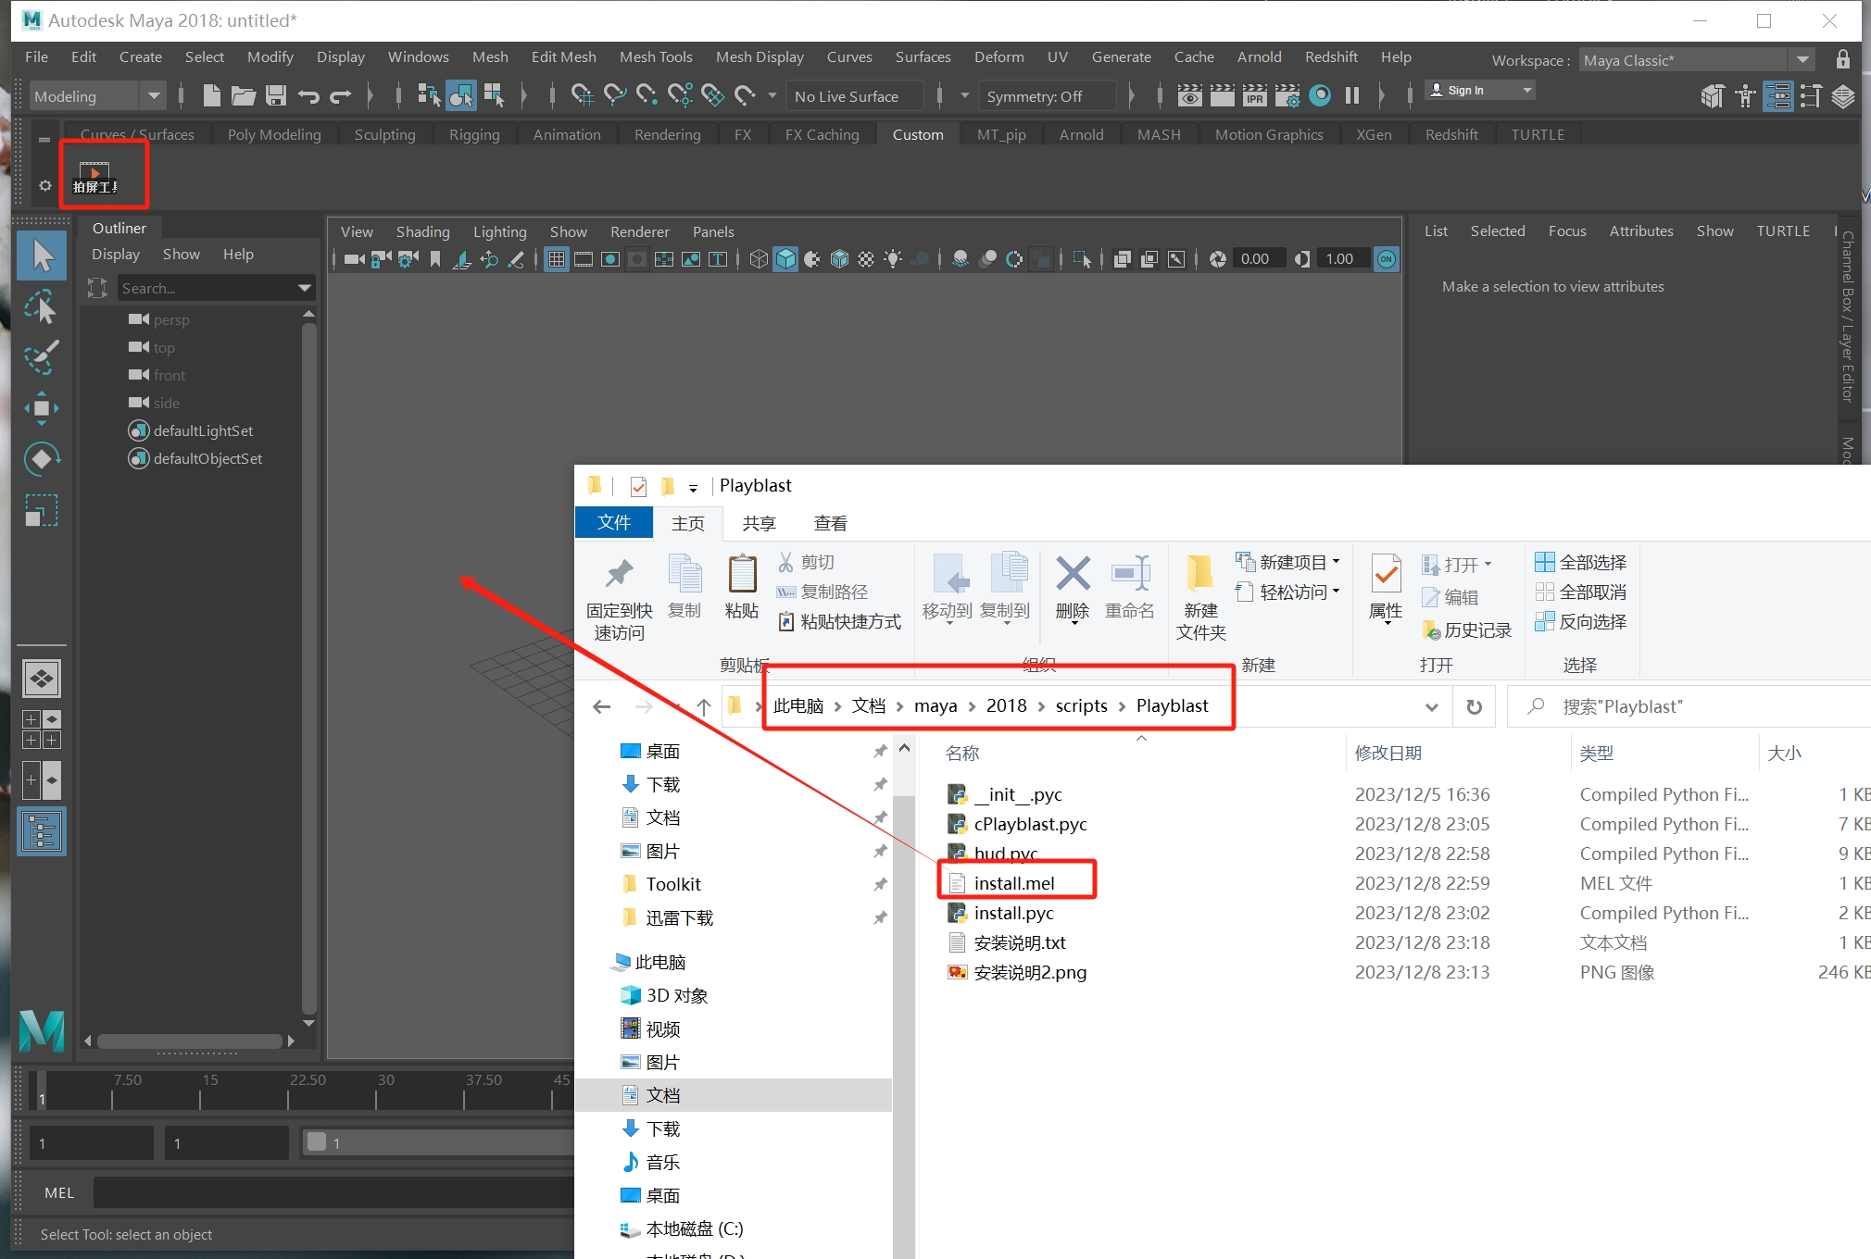Toggle viewport color management ON button
Image resolution: width=1871 pixels, height=1259 pixels.
pyautogui.click(x=1387, y=259)
